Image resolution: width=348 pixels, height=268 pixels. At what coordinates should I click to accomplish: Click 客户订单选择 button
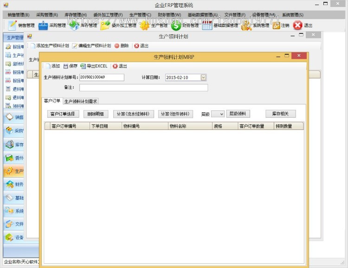click(63, 114)
